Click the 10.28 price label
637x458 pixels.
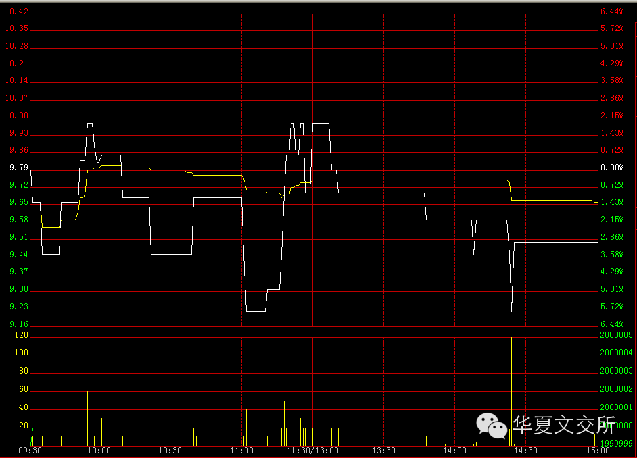17,46
